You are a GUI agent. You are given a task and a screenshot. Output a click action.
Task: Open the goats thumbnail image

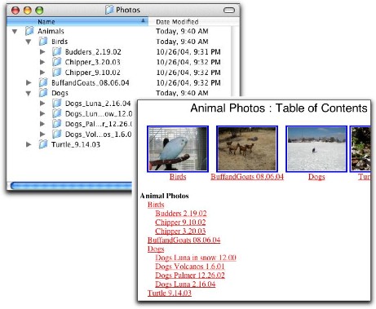click(247, 148)
